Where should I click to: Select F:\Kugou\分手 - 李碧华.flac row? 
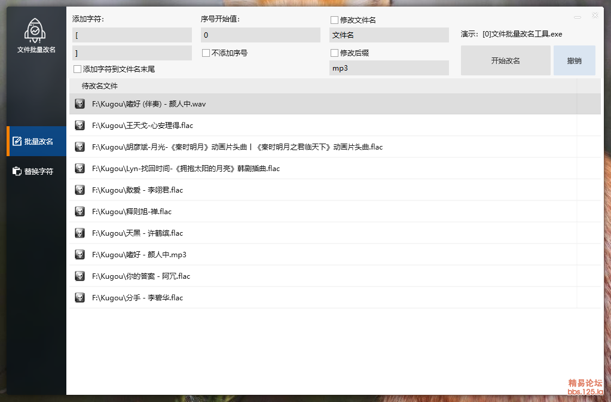(x=335, y=297)
